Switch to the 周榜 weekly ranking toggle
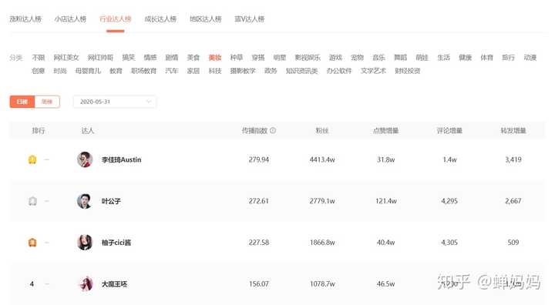The width and height of the screenshot is (555, 305). (47, 102)
